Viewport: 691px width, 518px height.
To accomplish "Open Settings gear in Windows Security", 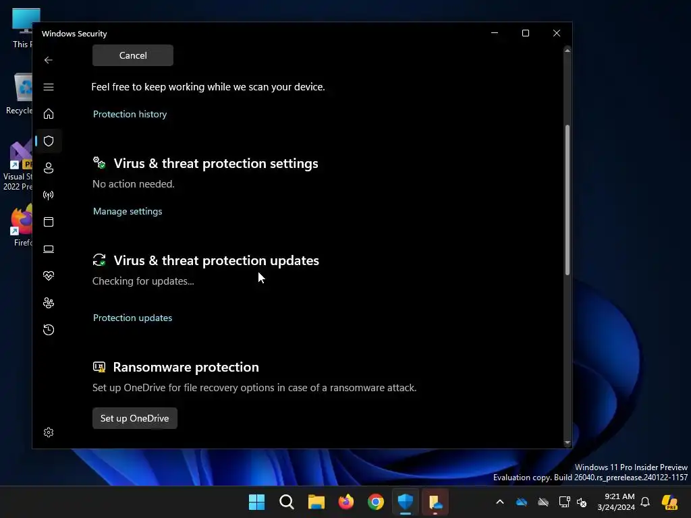I will tap(49, 432).
